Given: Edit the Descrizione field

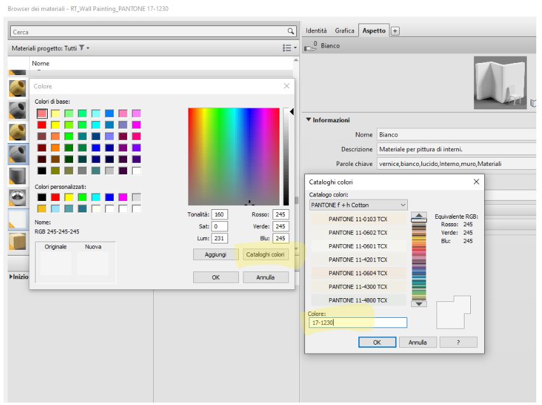Looking at the screenshot, I should tap(456, 149).
